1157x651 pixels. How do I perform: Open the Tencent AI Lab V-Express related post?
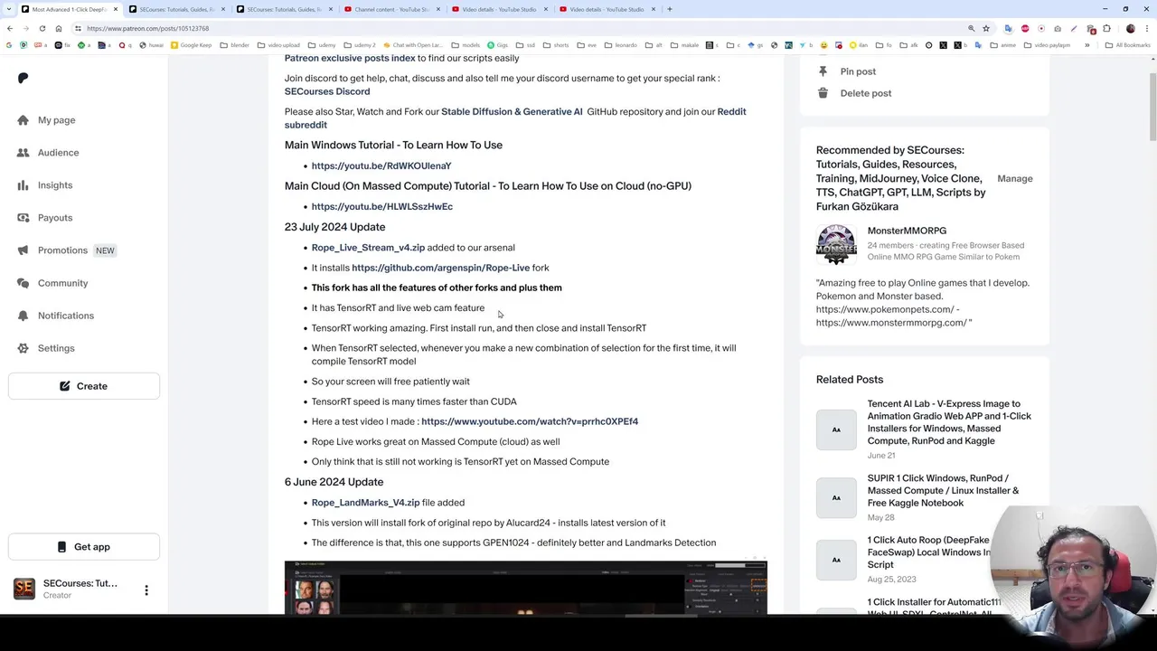coord(949,422)
